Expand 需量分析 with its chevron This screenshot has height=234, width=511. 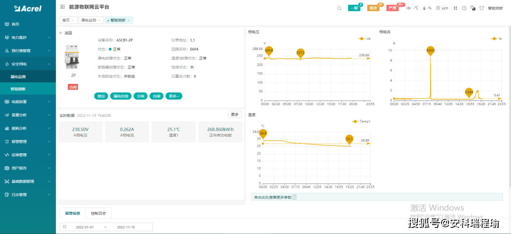click(x=49, y=115)
